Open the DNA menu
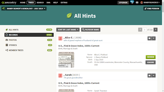 (48, 3)
